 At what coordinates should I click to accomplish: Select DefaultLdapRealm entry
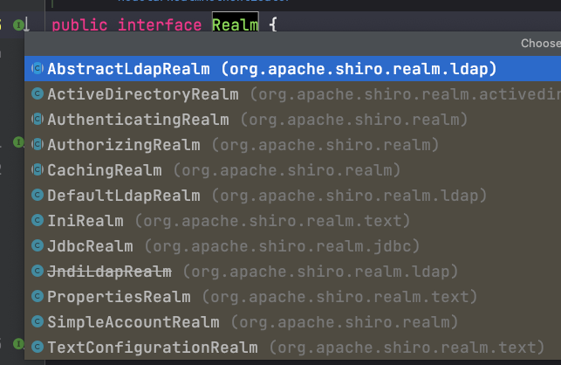pos(292,196)
